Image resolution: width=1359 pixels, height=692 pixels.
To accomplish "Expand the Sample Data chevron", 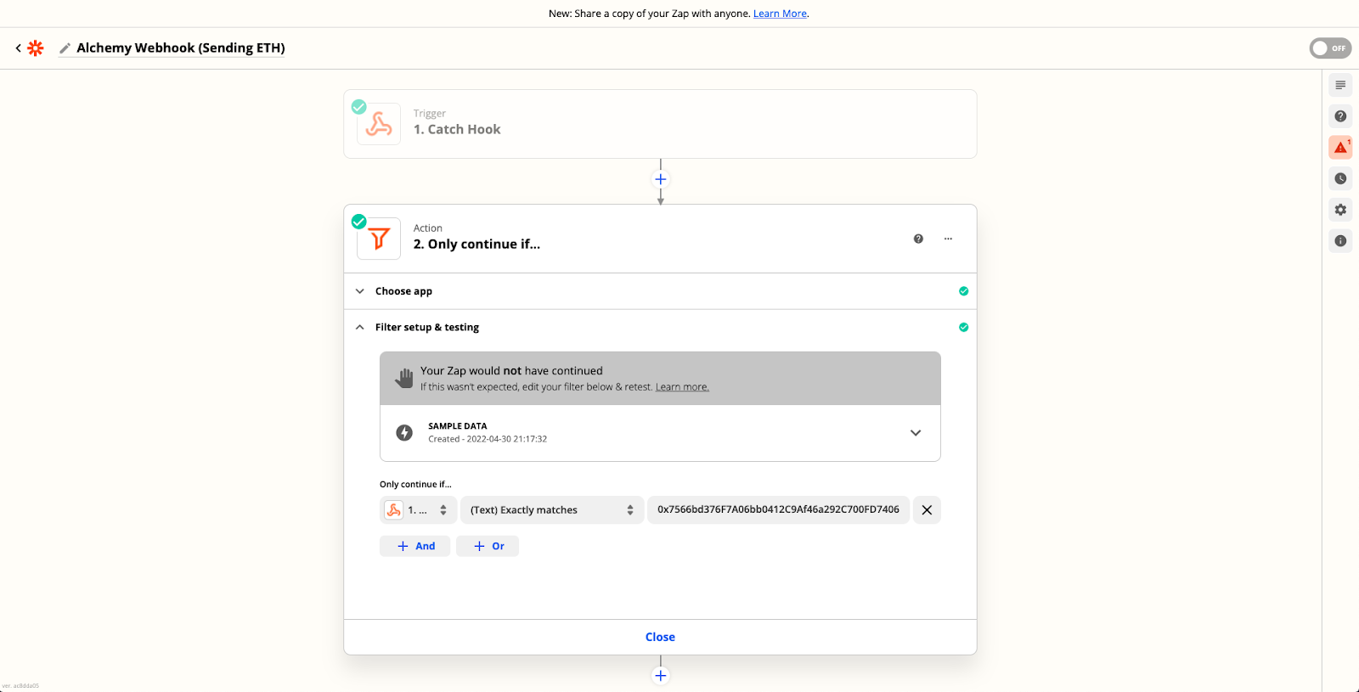I will (916, 433).
